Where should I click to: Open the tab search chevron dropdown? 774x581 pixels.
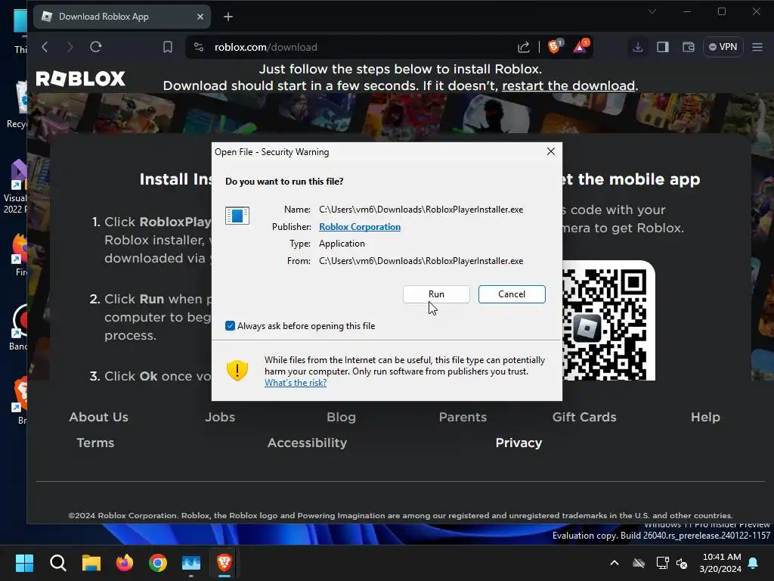coord(652,11)
